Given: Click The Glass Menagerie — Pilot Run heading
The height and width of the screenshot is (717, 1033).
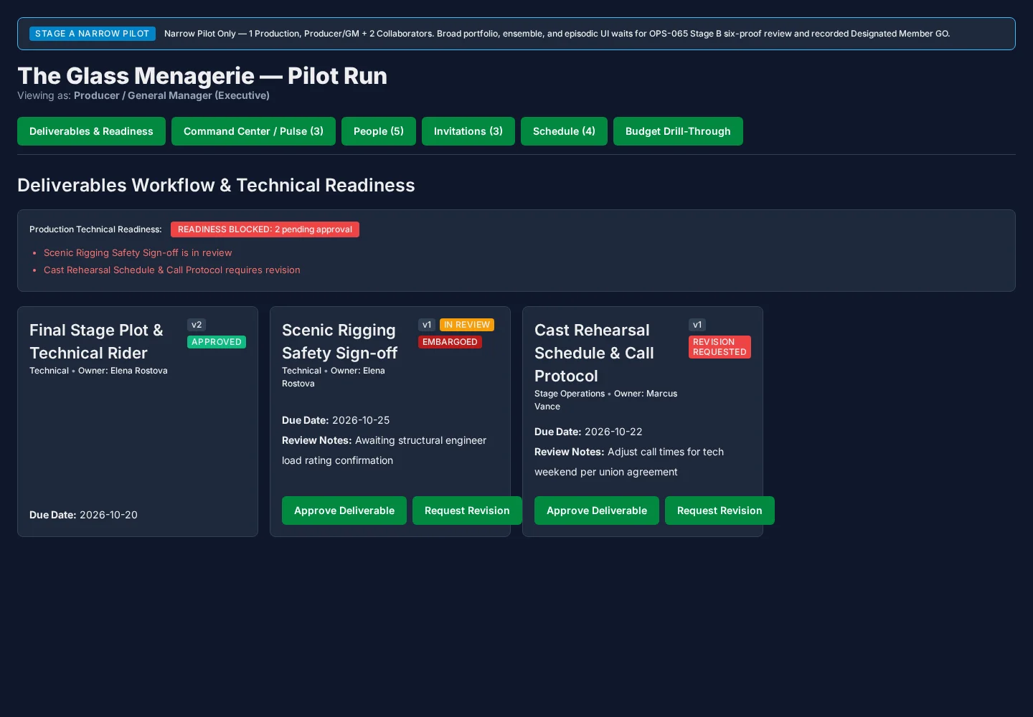Looking at the screenshot, I should pyautogui.click(x=202, y=76).
